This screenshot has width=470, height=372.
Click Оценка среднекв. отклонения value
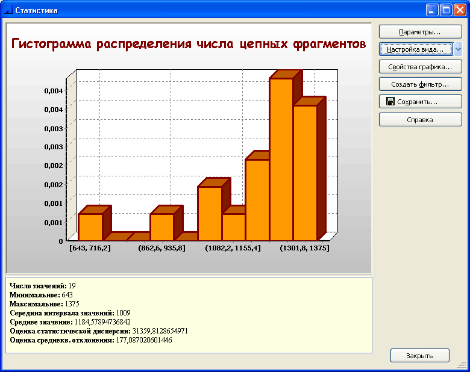[x=144, y=340]
